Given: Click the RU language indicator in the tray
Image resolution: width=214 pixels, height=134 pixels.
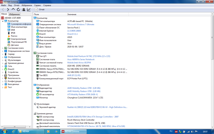Looking at the screenshot, I should (x=171, y=131).
